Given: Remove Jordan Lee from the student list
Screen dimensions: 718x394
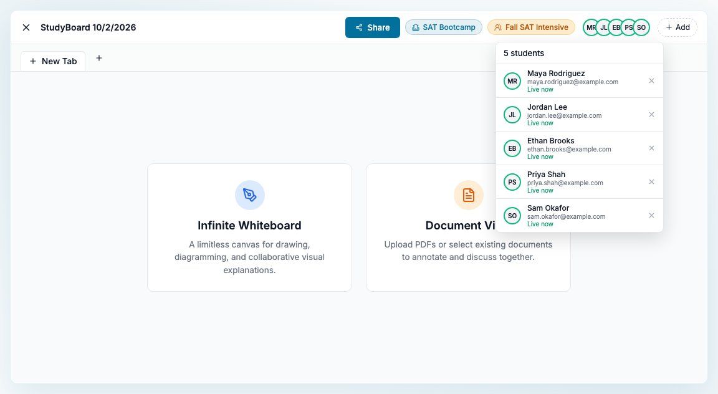Looking at the screenshot, I should coord(651,115).
